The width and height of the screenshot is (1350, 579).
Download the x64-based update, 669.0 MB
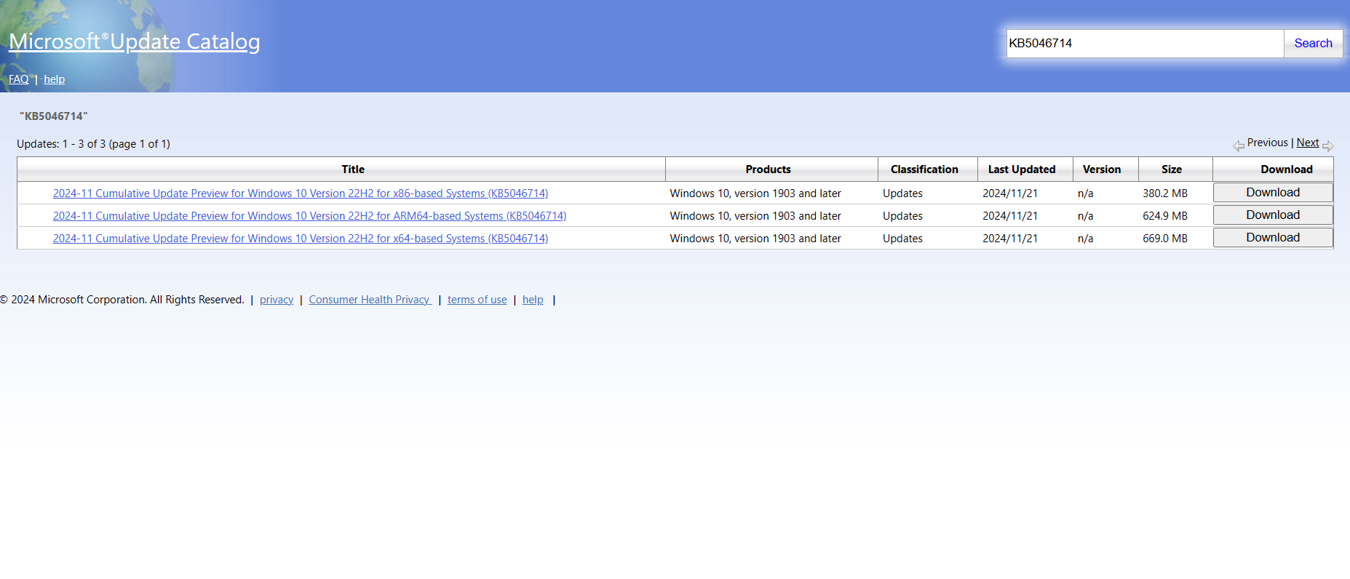pyautogui.click(x=1273, y=238)
